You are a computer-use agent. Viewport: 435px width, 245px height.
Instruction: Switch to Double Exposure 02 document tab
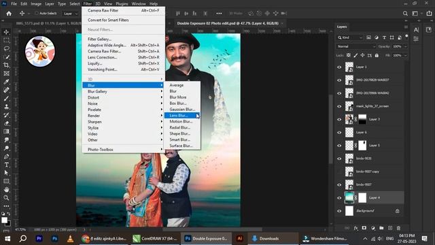point(228,23)
